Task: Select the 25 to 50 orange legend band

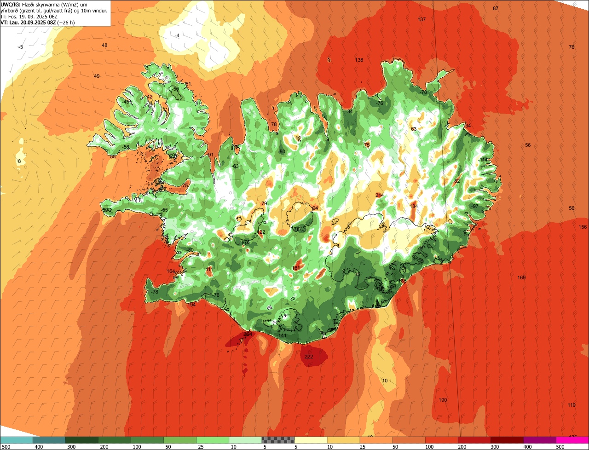Action: [376, 440]
